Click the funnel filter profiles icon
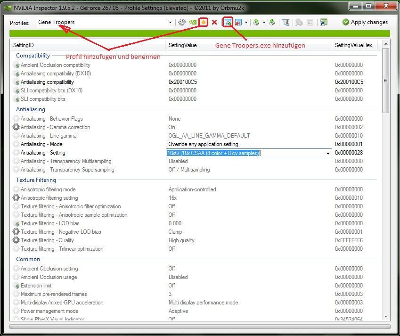The image size is (400, 336). tap(286, 22)
